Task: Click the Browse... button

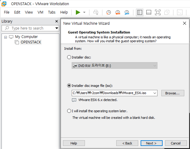Action: [x=173, y=93]
